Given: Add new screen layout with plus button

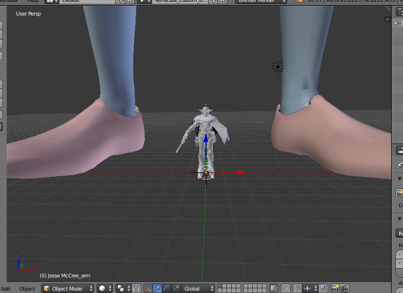Looking at the screenshot, I should [x=120, y=1].
